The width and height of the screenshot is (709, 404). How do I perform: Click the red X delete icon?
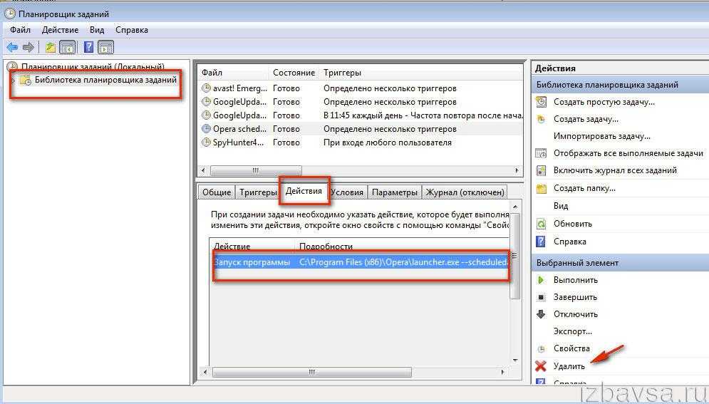click(x=541, y=366)
